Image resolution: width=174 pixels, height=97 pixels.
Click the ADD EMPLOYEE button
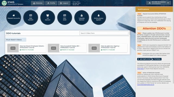144,59
